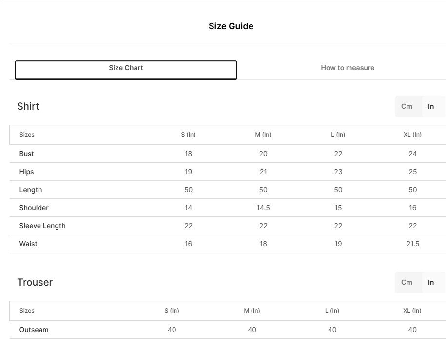Viewport: 446px width, 352px height.
Task: Click the Trouser M (In) column header
Action: (x=252, y=311)
